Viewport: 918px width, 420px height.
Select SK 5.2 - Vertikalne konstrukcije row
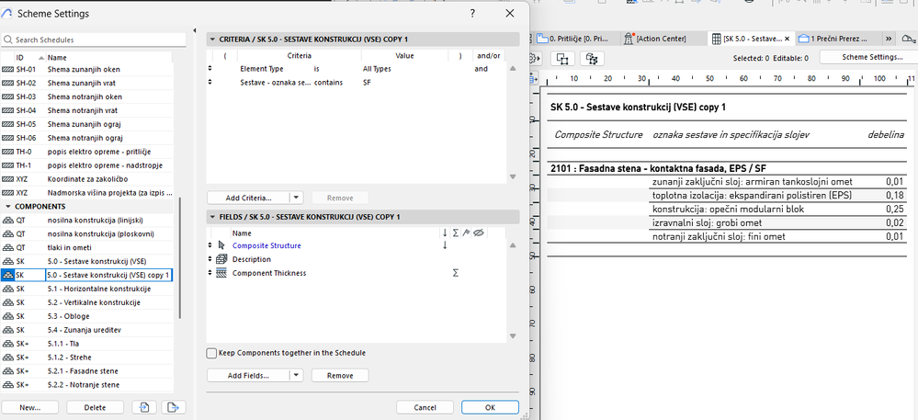coord(86,302)
